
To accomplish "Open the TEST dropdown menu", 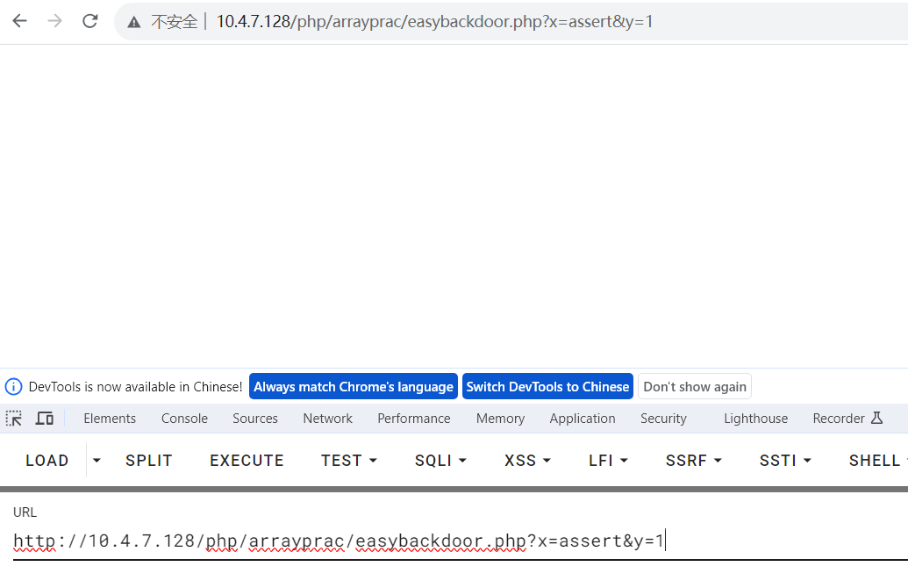I will [x=349, y=461].
